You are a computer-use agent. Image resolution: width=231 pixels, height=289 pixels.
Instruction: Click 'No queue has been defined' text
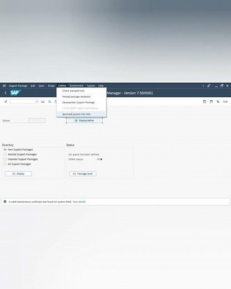click(84, 155)
